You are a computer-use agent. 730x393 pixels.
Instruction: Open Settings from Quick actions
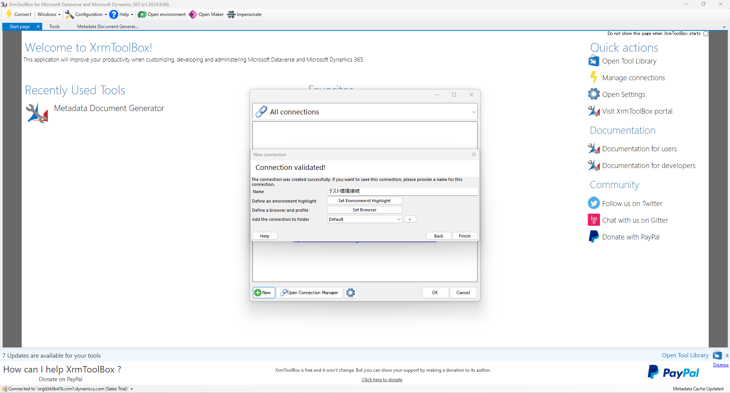[624, 95]
